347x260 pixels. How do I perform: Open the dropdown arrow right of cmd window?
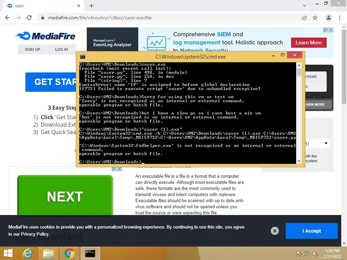[326, 143]
